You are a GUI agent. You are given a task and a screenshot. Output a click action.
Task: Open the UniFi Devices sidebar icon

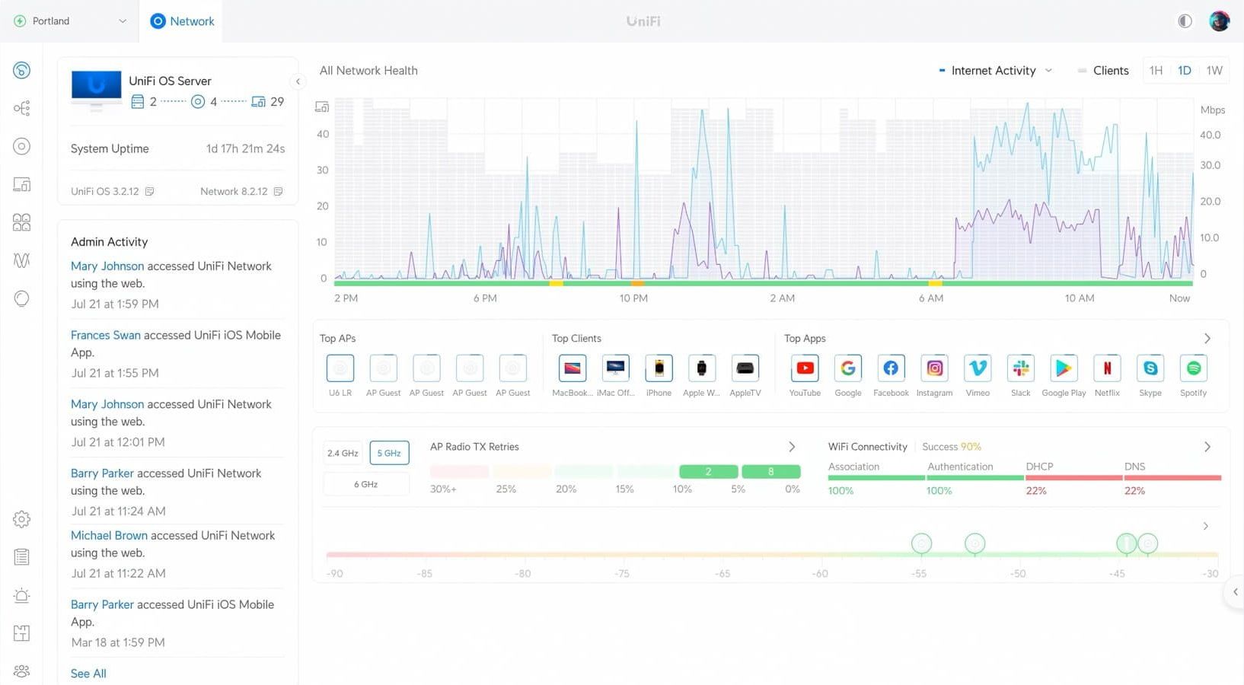(21, 146)
